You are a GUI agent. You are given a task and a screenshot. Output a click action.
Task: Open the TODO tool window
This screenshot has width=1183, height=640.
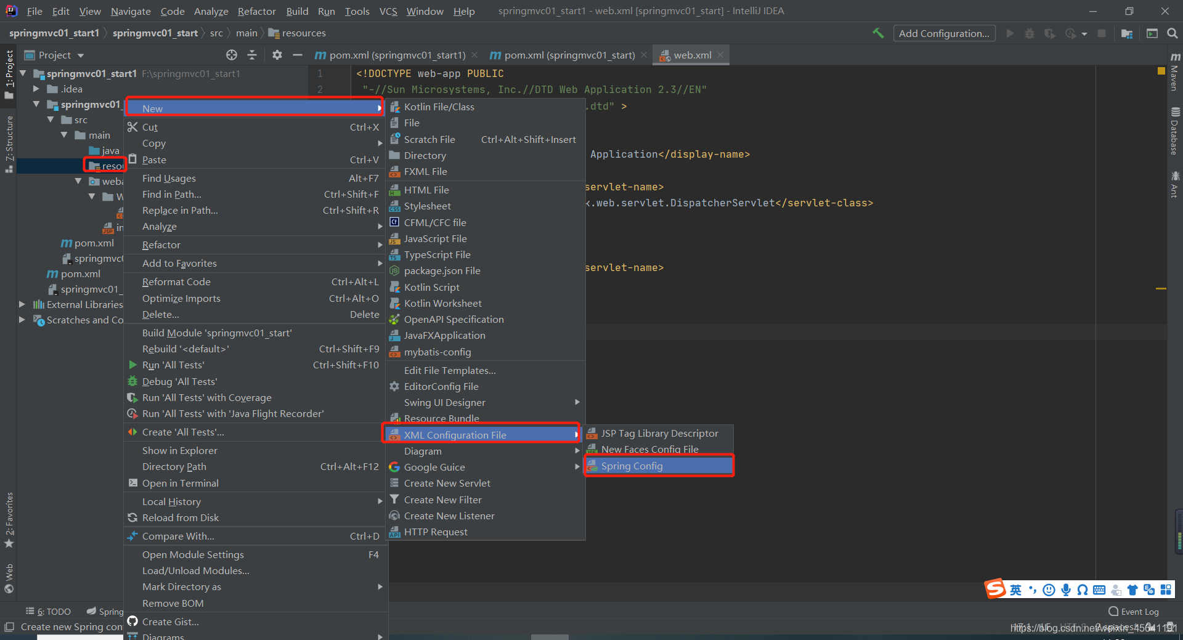(49, 612)
